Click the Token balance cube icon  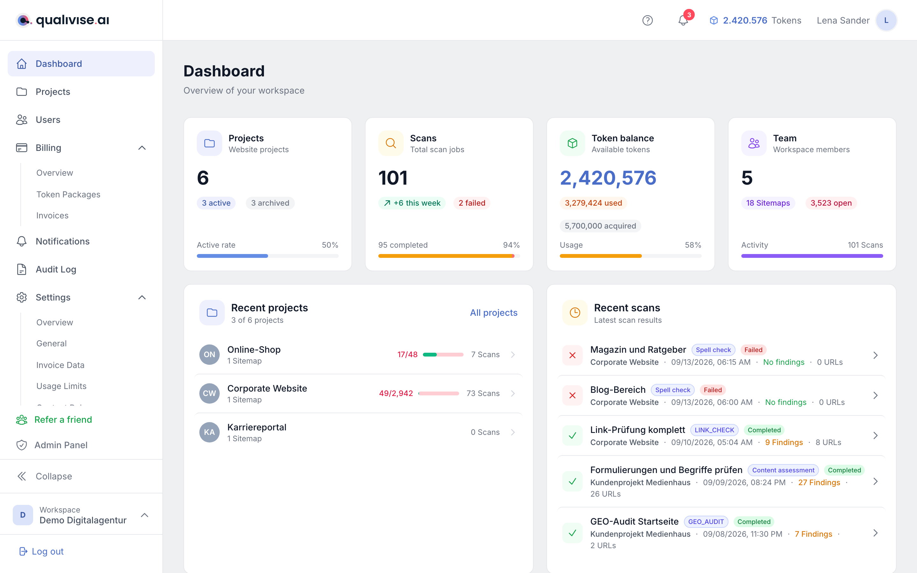572,143
